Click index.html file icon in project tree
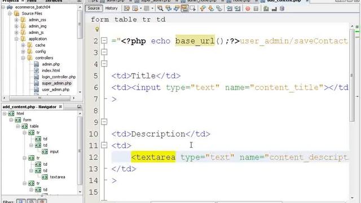 pyautogui.click(x=36, y=70)
